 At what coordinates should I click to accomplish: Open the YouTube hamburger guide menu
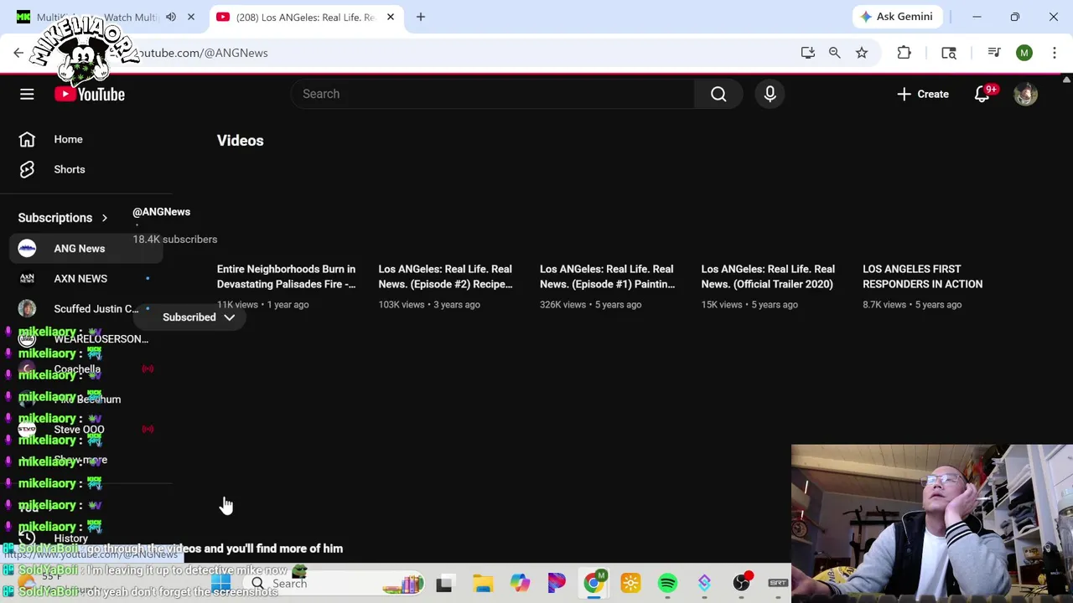pyautogui.click(x=27, y=94)
